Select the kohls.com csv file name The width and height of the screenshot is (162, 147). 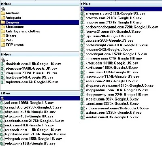(112, 68)
